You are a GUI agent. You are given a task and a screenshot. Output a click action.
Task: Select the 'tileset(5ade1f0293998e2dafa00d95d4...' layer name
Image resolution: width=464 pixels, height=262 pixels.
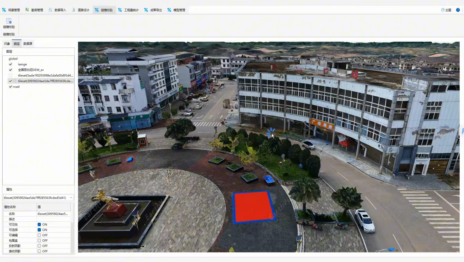point(46,75)
